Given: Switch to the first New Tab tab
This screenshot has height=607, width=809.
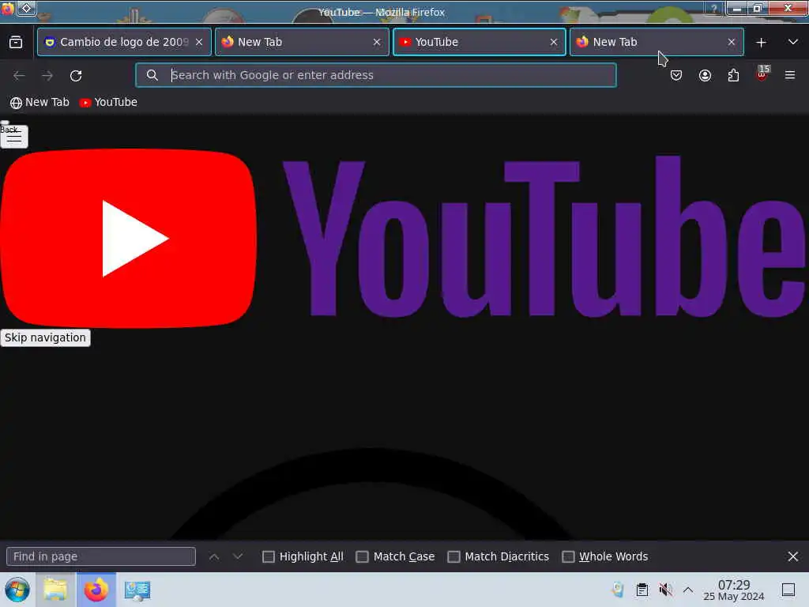Looking at the screenshot, I should tap(302, 42).
